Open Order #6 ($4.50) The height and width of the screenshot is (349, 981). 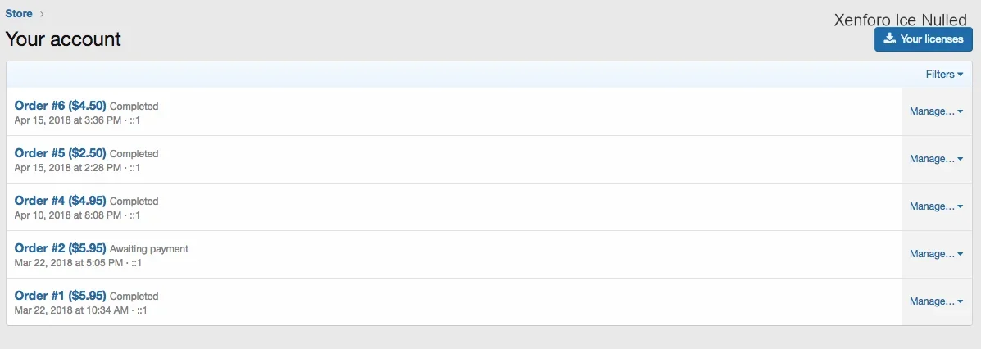(x=60, y=106)
